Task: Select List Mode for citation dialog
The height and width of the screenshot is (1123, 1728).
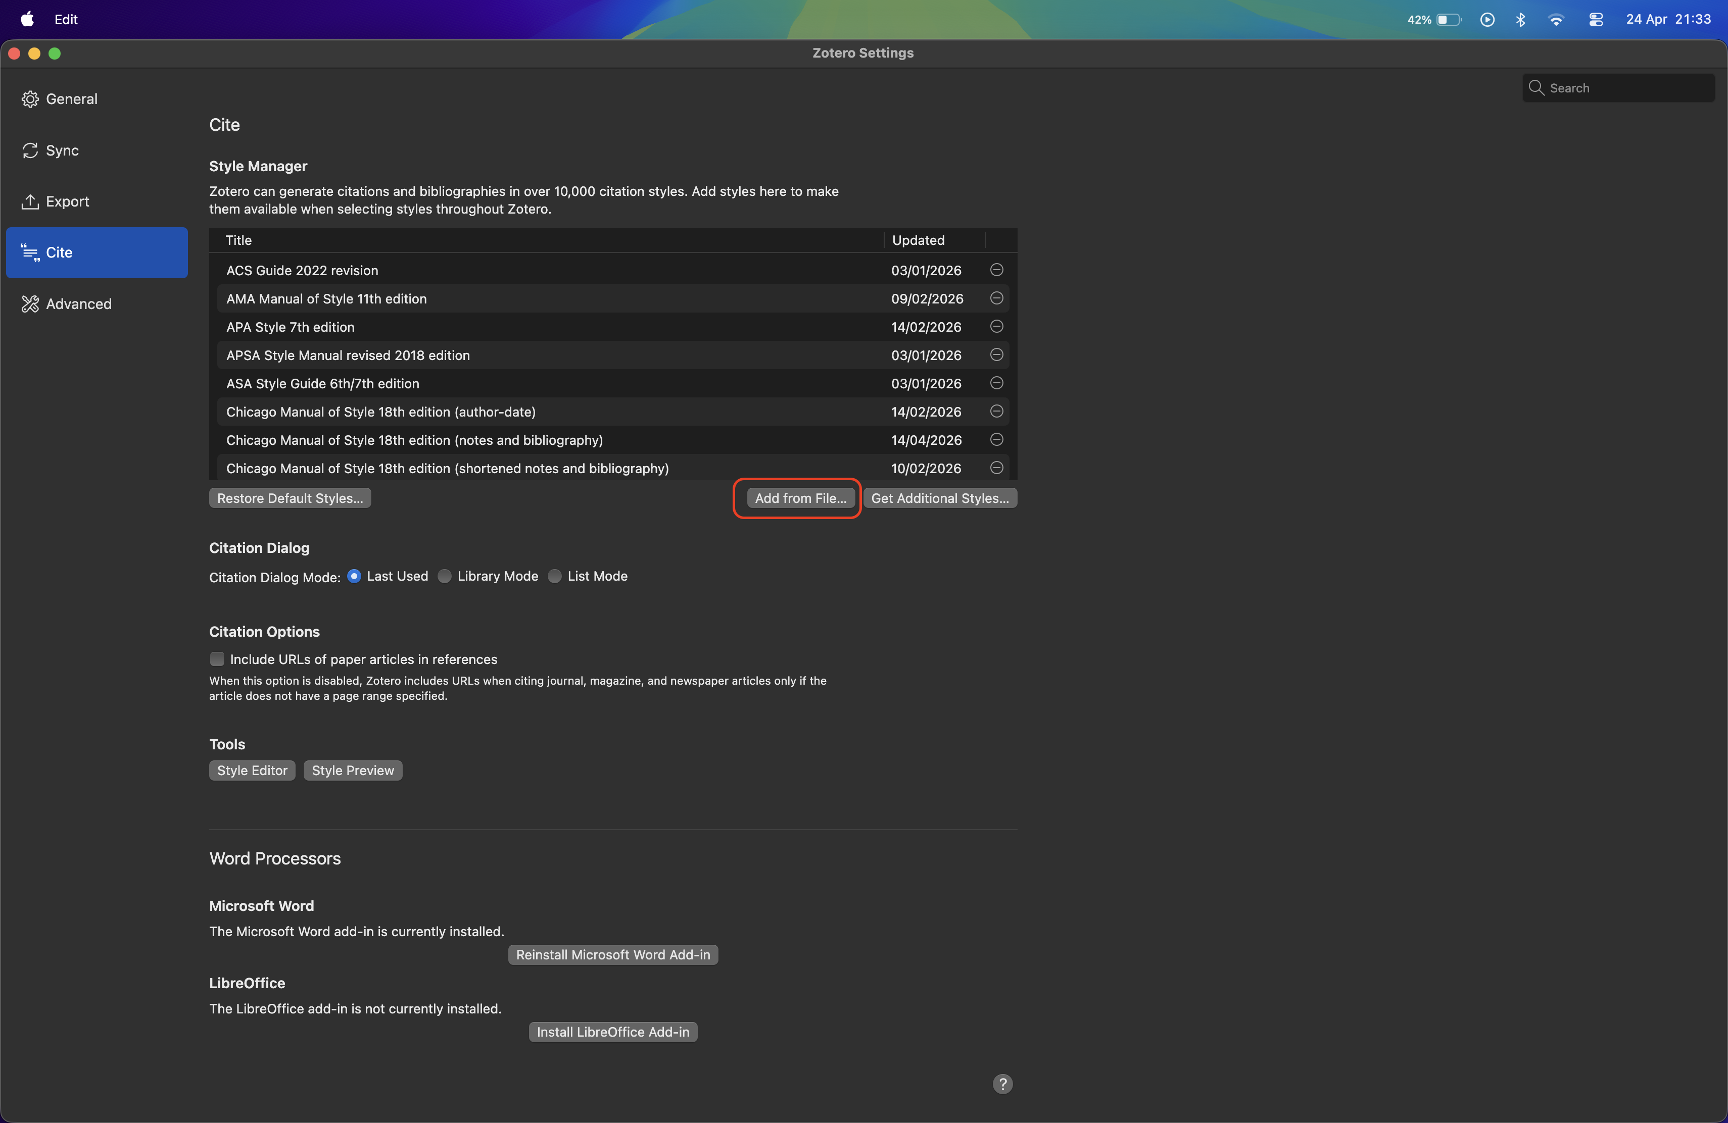Action: [555, 576]
